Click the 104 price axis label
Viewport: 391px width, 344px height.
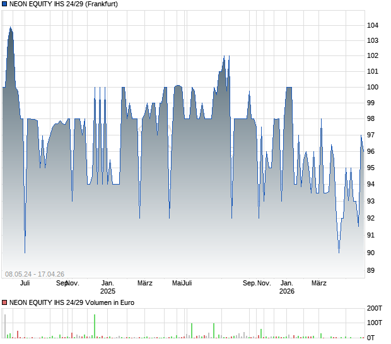pos(373,25)
